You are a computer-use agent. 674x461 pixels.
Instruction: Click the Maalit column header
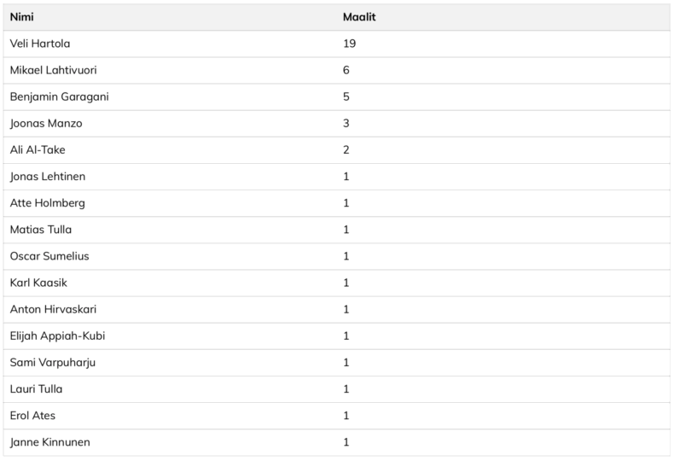coord(359,17)
